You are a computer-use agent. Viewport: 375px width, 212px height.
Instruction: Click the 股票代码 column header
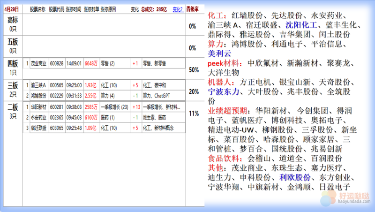tap(56, 9)
